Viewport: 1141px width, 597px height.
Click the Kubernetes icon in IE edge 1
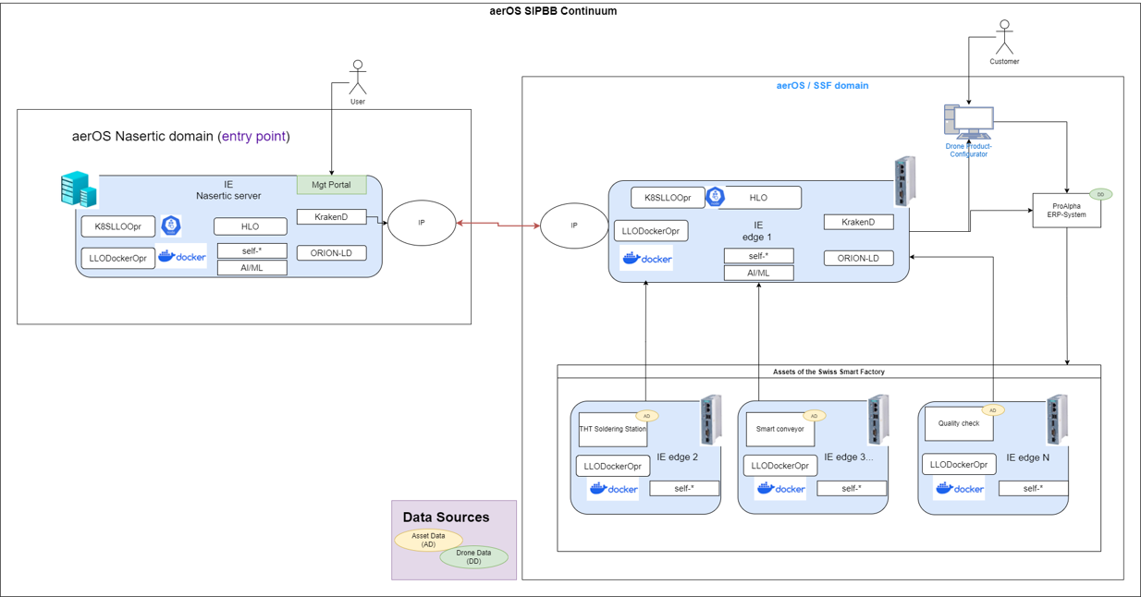715,197
